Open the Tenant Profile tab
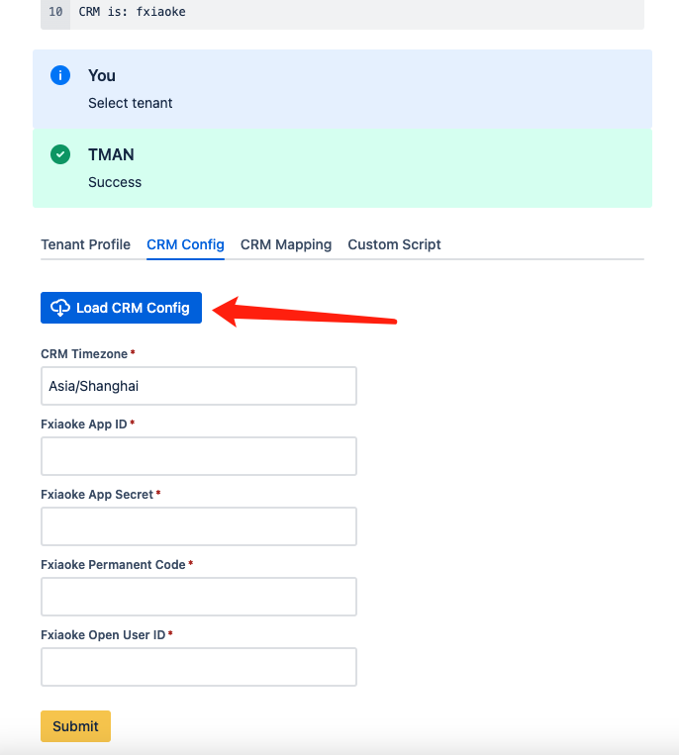Viewport: 679px width, 755px height. tap(86, 244)
